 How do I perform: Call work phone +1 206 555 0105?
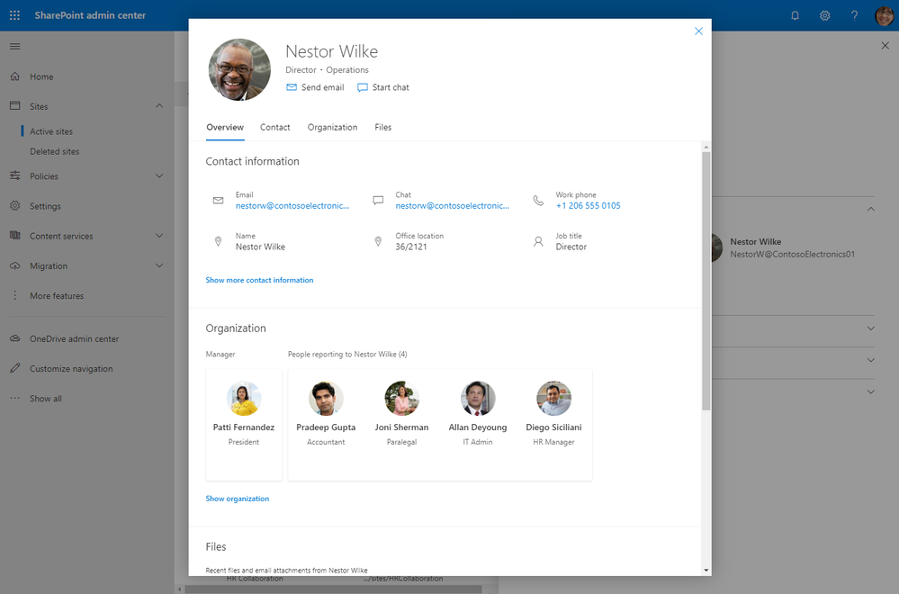[588, 205]
